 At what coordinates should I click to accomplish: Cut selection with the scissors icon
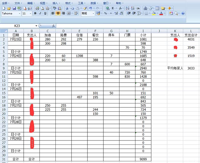click(67, 8)
